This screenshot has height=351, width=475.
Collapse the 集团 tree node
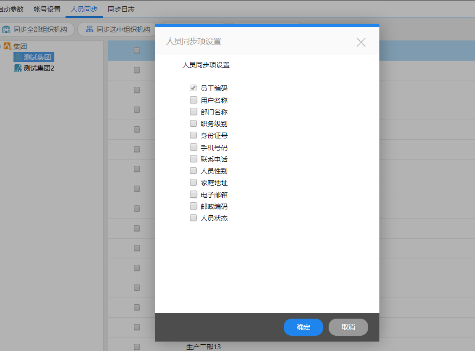(1, 46)
